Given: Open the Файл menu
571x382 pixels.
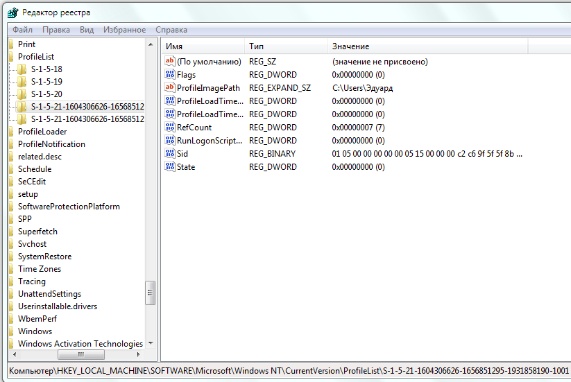Looking at the screenshot, I should coord(22,30).
